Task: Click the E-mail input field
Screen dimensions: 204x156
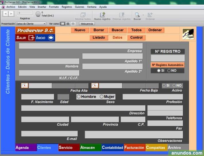Action: click(49, 134)
